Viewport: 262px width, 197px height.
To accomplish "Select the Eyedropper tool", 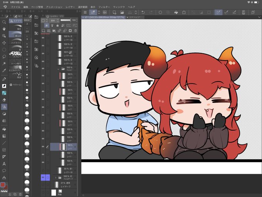I will click(4, 70).
